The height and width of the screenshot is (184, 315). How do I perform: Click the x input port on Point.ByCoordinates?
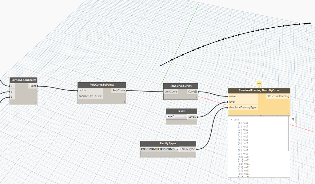tap(12, 86)
